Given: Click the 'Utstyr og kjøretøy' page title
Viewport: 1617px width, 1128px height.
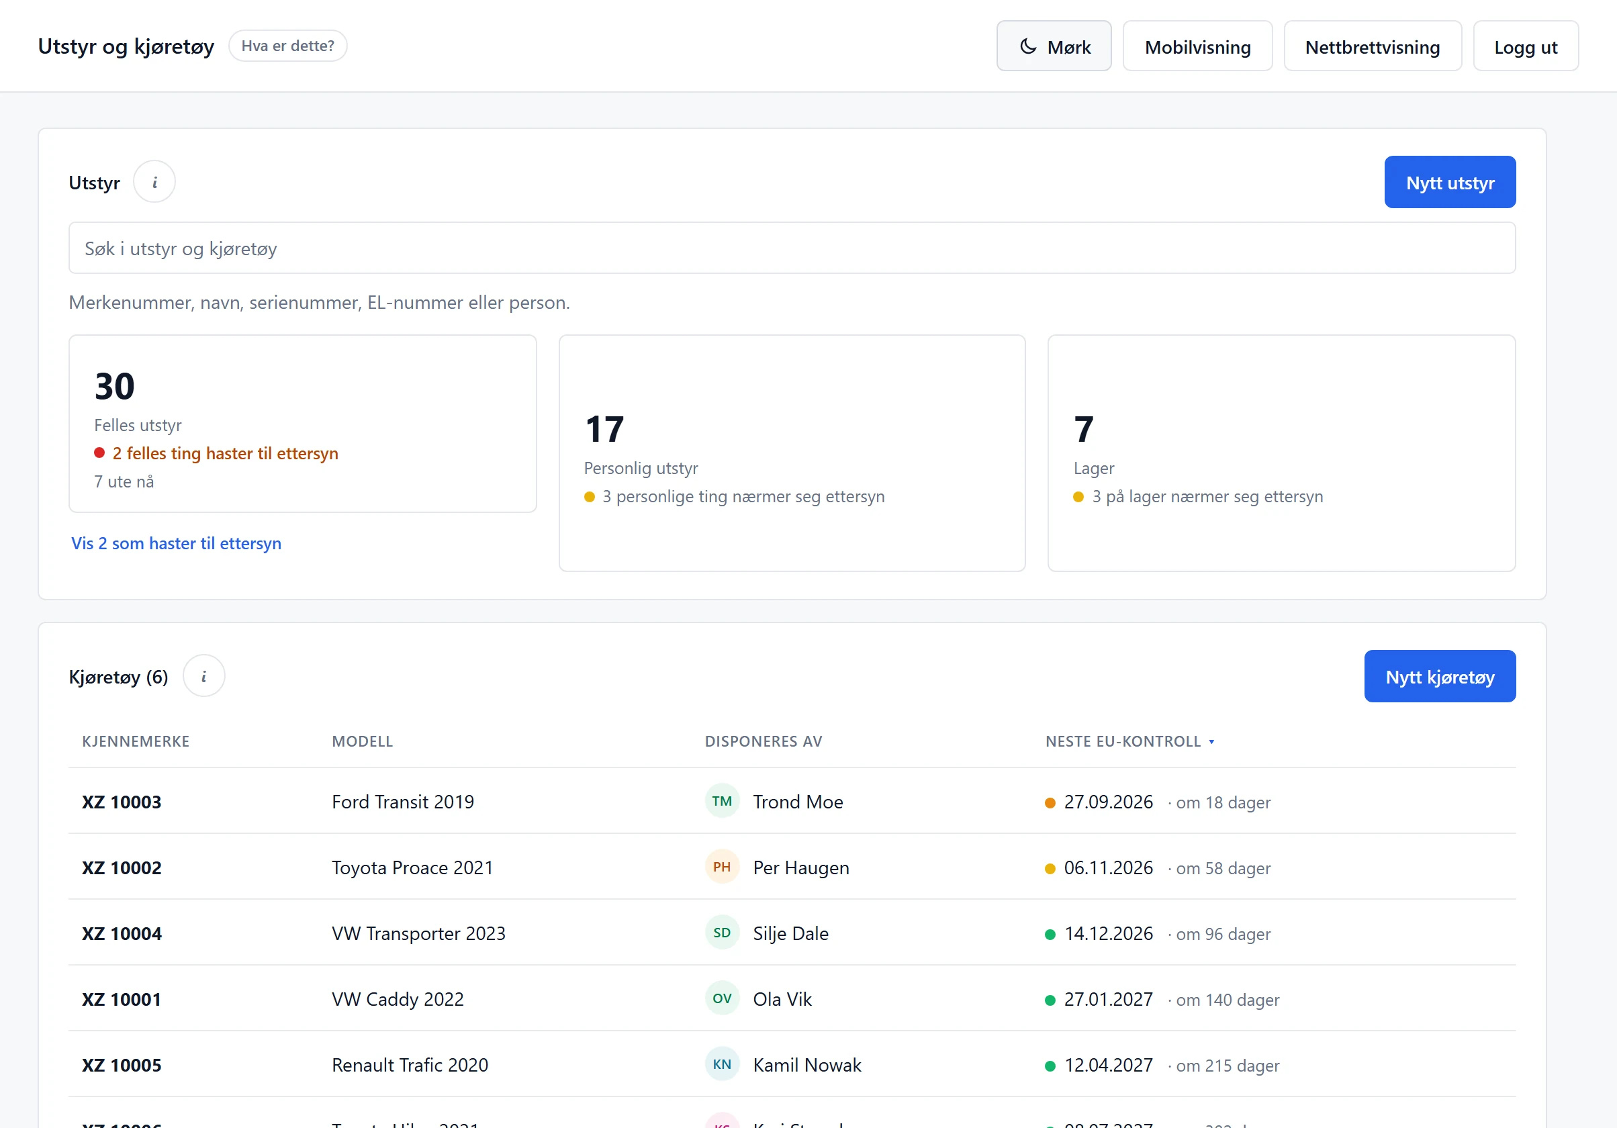Looking at the screenshot, I should (x=126, y=46).
